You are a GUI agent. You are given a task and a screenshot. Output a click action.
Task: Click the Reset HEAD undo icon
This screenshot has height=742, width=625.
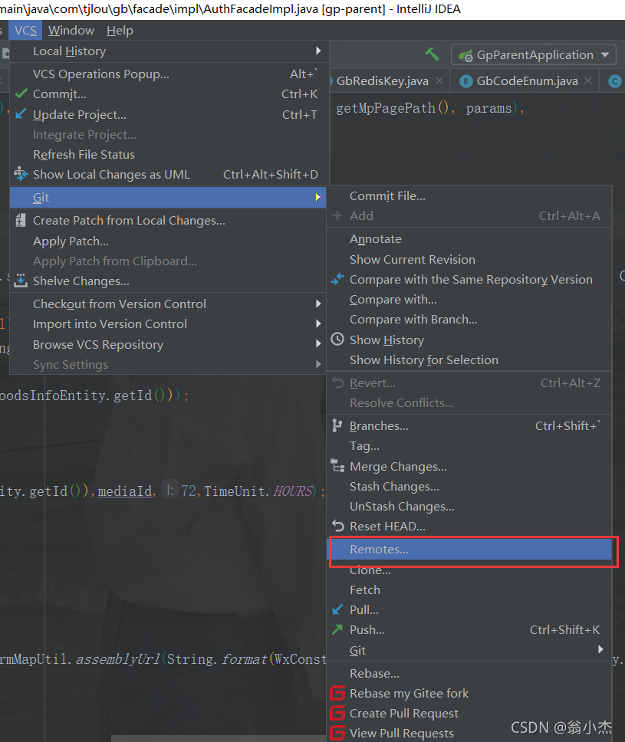coord(337,526)
